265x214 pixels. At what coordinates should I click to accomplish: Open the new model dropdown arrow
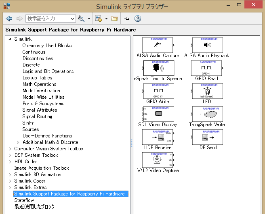point(106,19)
